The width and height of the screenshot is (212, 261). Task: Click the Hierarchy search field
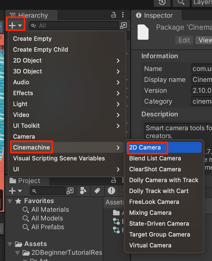point(74,26)
